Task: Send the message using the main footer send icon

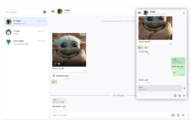Action: pos(183,115)
